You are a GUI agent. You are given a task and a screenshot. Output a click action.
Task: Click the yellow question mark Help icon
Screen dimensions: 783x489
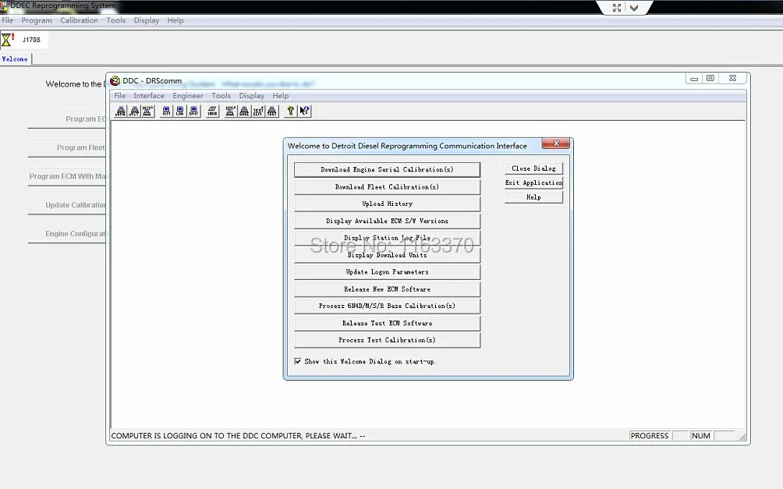pyautogui.click(x=290, y=111)
